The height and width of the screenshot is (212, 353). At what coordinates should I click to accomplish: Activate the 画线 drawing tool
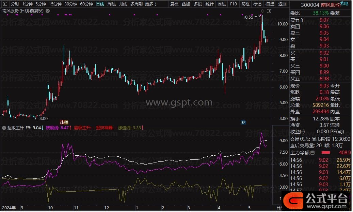pyautogui.click(x=222, y=4)
